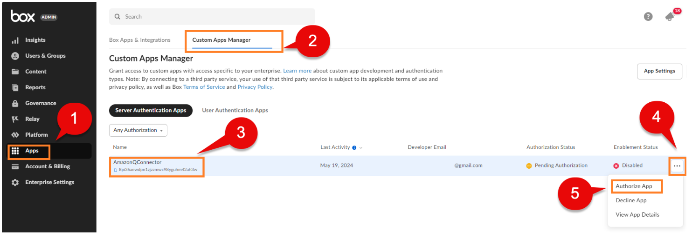
Task: Open Governance in the sidebar
Action: click(x=41, y=103)
